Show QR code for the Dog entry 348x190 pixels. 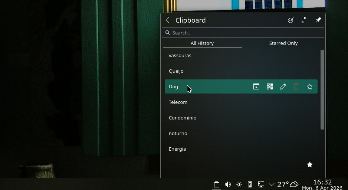[270, 86]
